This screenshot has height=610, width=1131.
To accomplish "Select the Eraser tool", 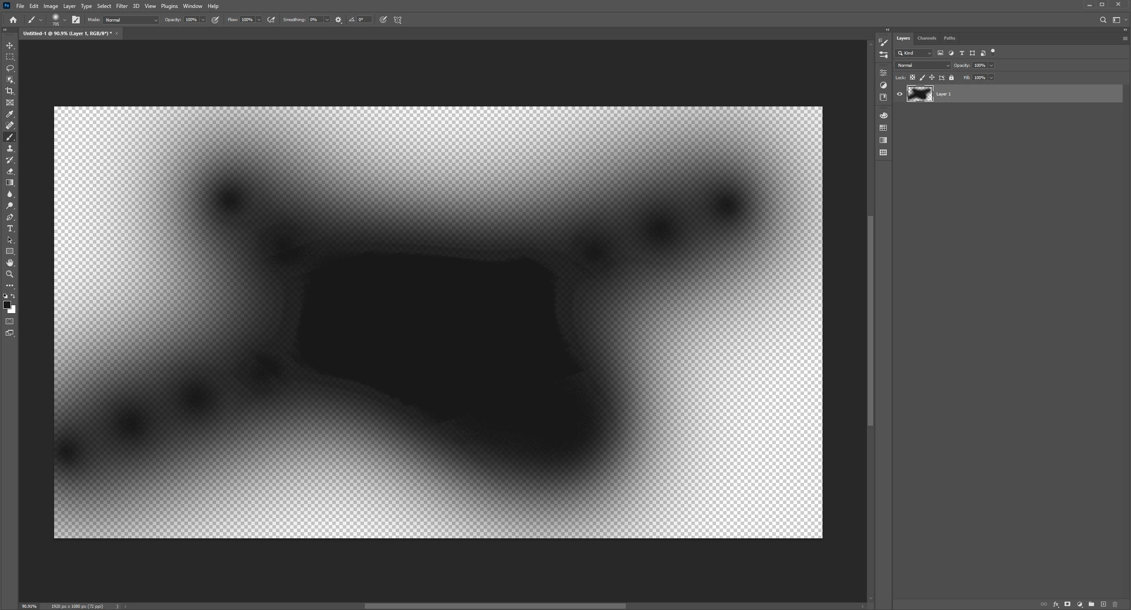I will pyautogui.click(x=10, y=172).
